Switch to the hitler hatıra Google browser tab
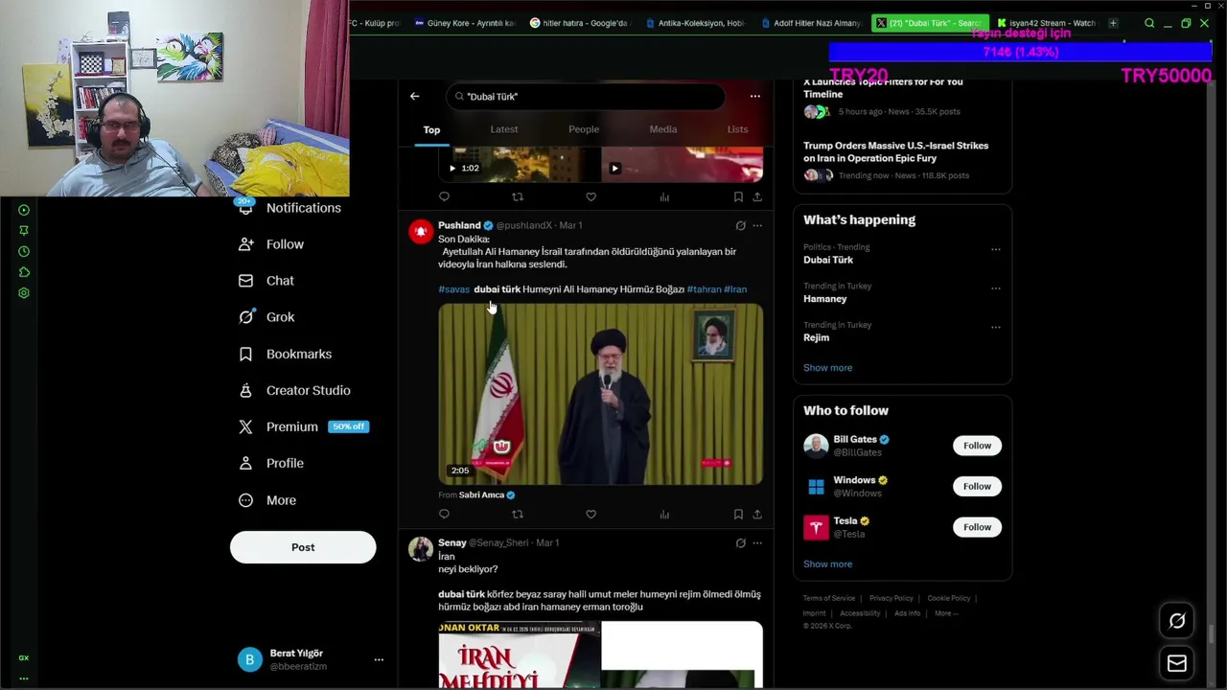Viewport: 1227px width, 690px height. click(x=579, y=23)
